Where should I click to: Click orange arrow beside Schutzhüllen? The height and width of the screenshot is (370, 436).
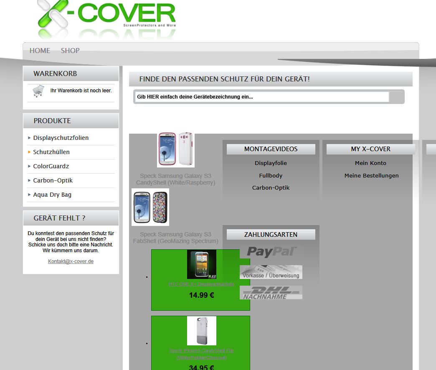(x=29, y=152)
